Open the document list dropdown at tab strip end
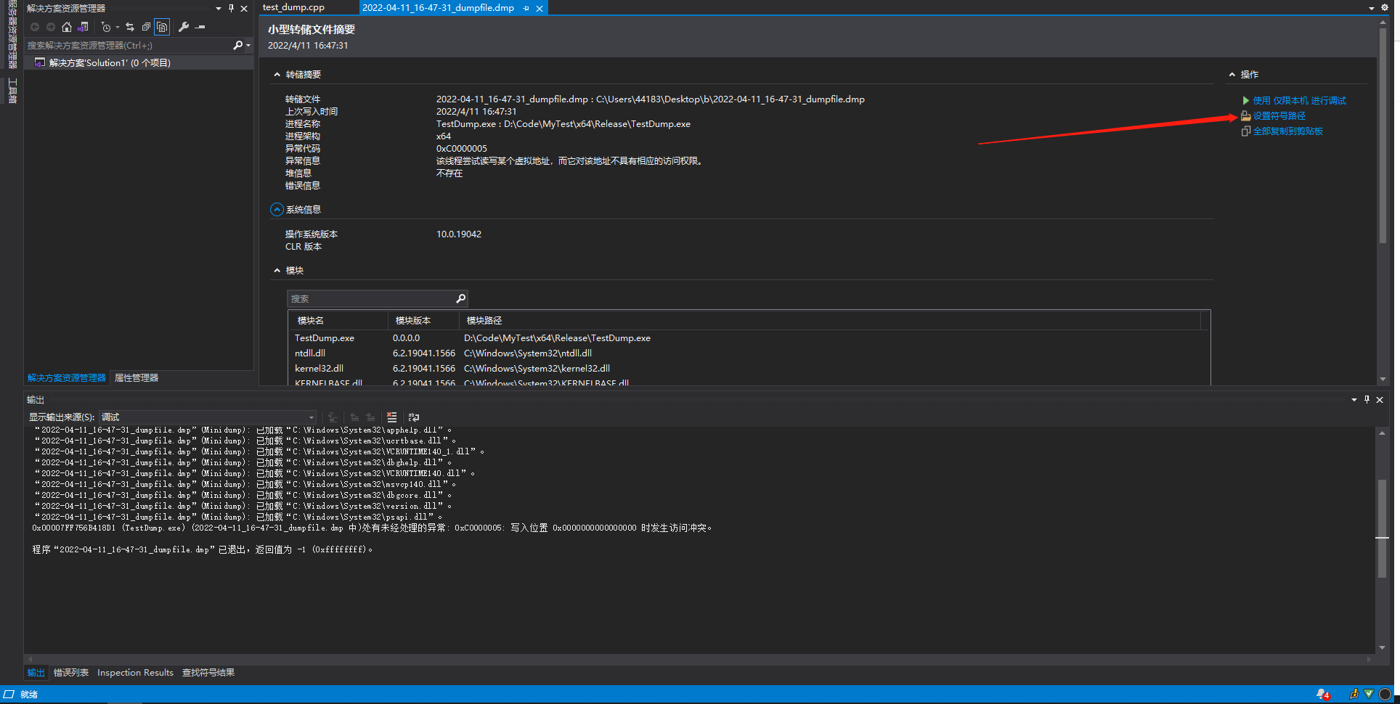This screenshot has width=1400, height=704. point(1371,8)
